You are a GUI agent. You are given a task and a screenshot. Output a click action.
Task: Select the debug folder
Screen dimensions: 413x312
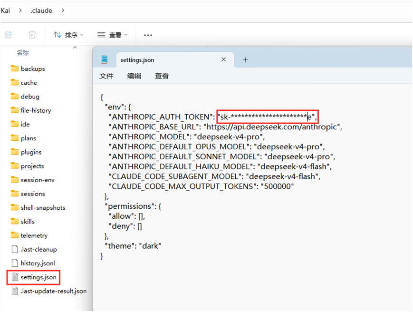click(25, 97)
